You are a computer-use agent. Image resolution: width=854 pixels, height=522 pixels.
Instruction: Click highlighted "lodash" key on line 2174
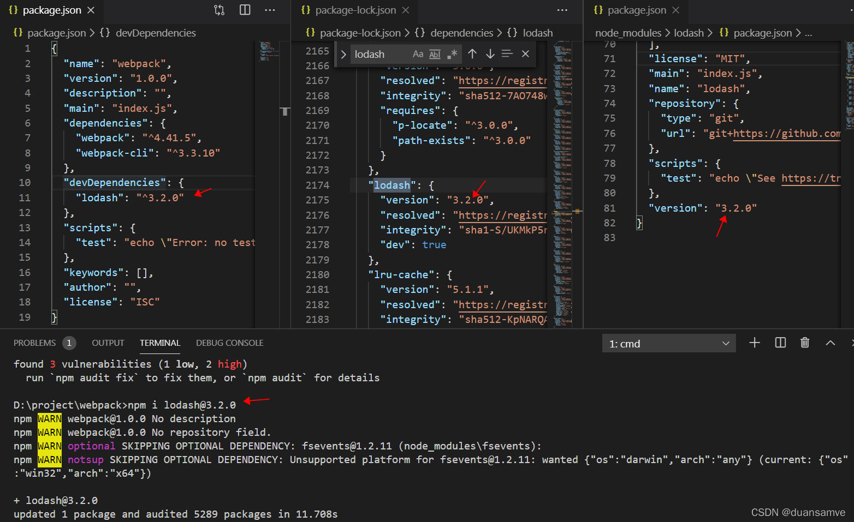point(392,185)
